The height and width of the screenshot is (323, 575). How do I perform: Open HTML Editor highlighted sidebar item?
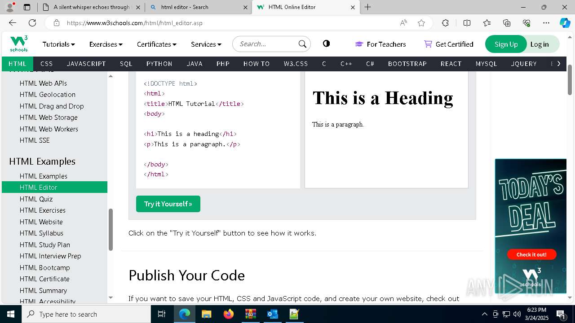(x=54, y=187)
